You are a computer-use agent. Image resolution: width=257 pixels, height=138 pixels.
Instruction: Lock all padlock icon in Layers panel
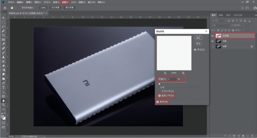(233, 30)
